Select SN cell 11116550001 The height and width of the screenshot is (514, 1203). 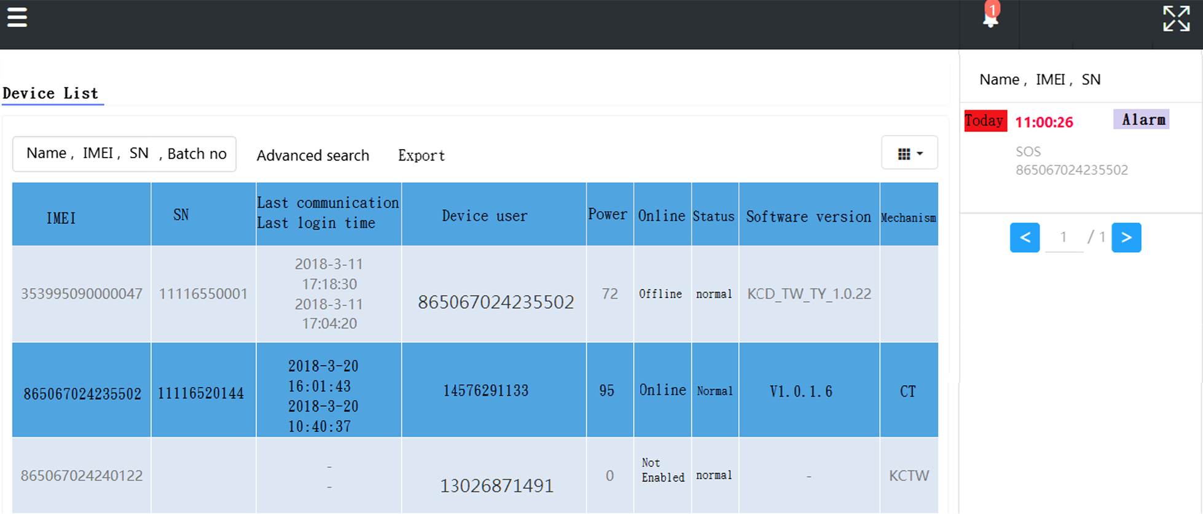pos(203,294)
